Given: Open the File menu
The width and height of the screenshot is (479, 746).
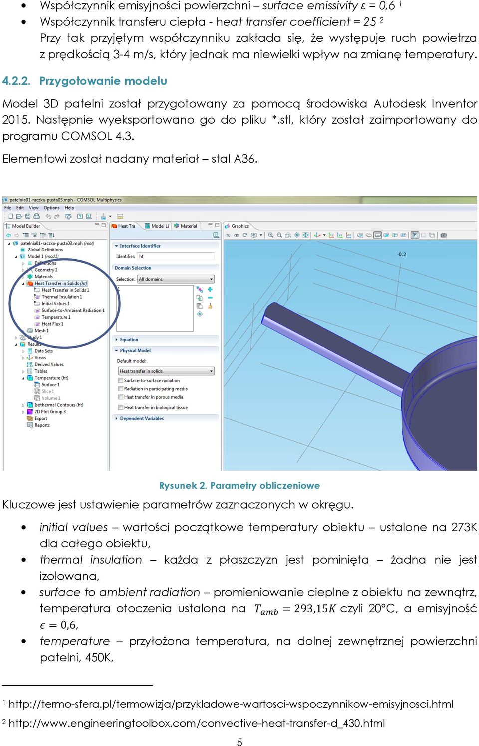Looking at the screenshot, I should (8, 208).
